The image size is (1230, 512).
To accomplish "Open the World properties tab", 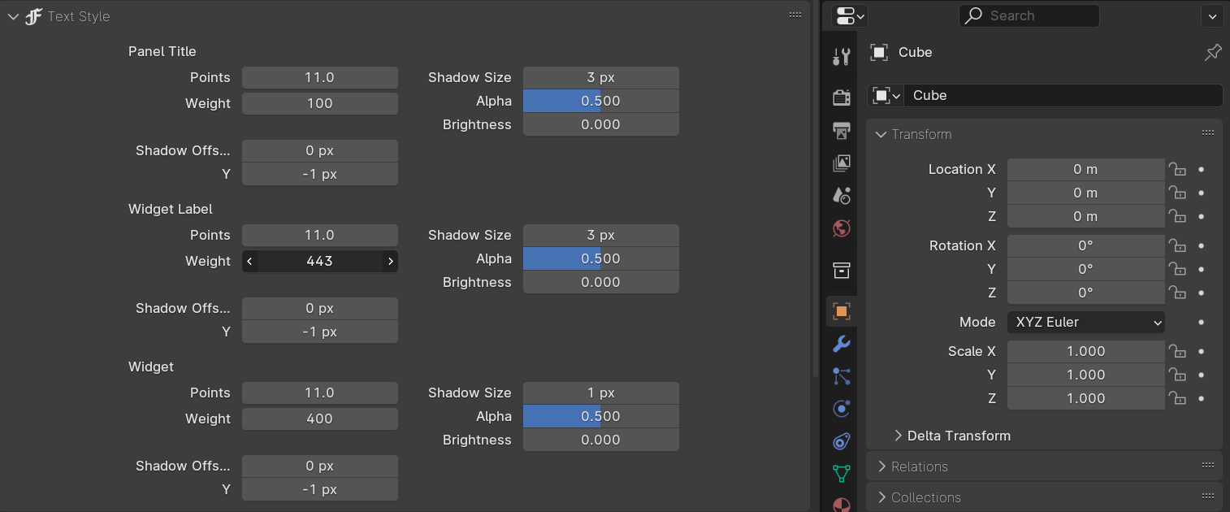I will tap(842, 228).
